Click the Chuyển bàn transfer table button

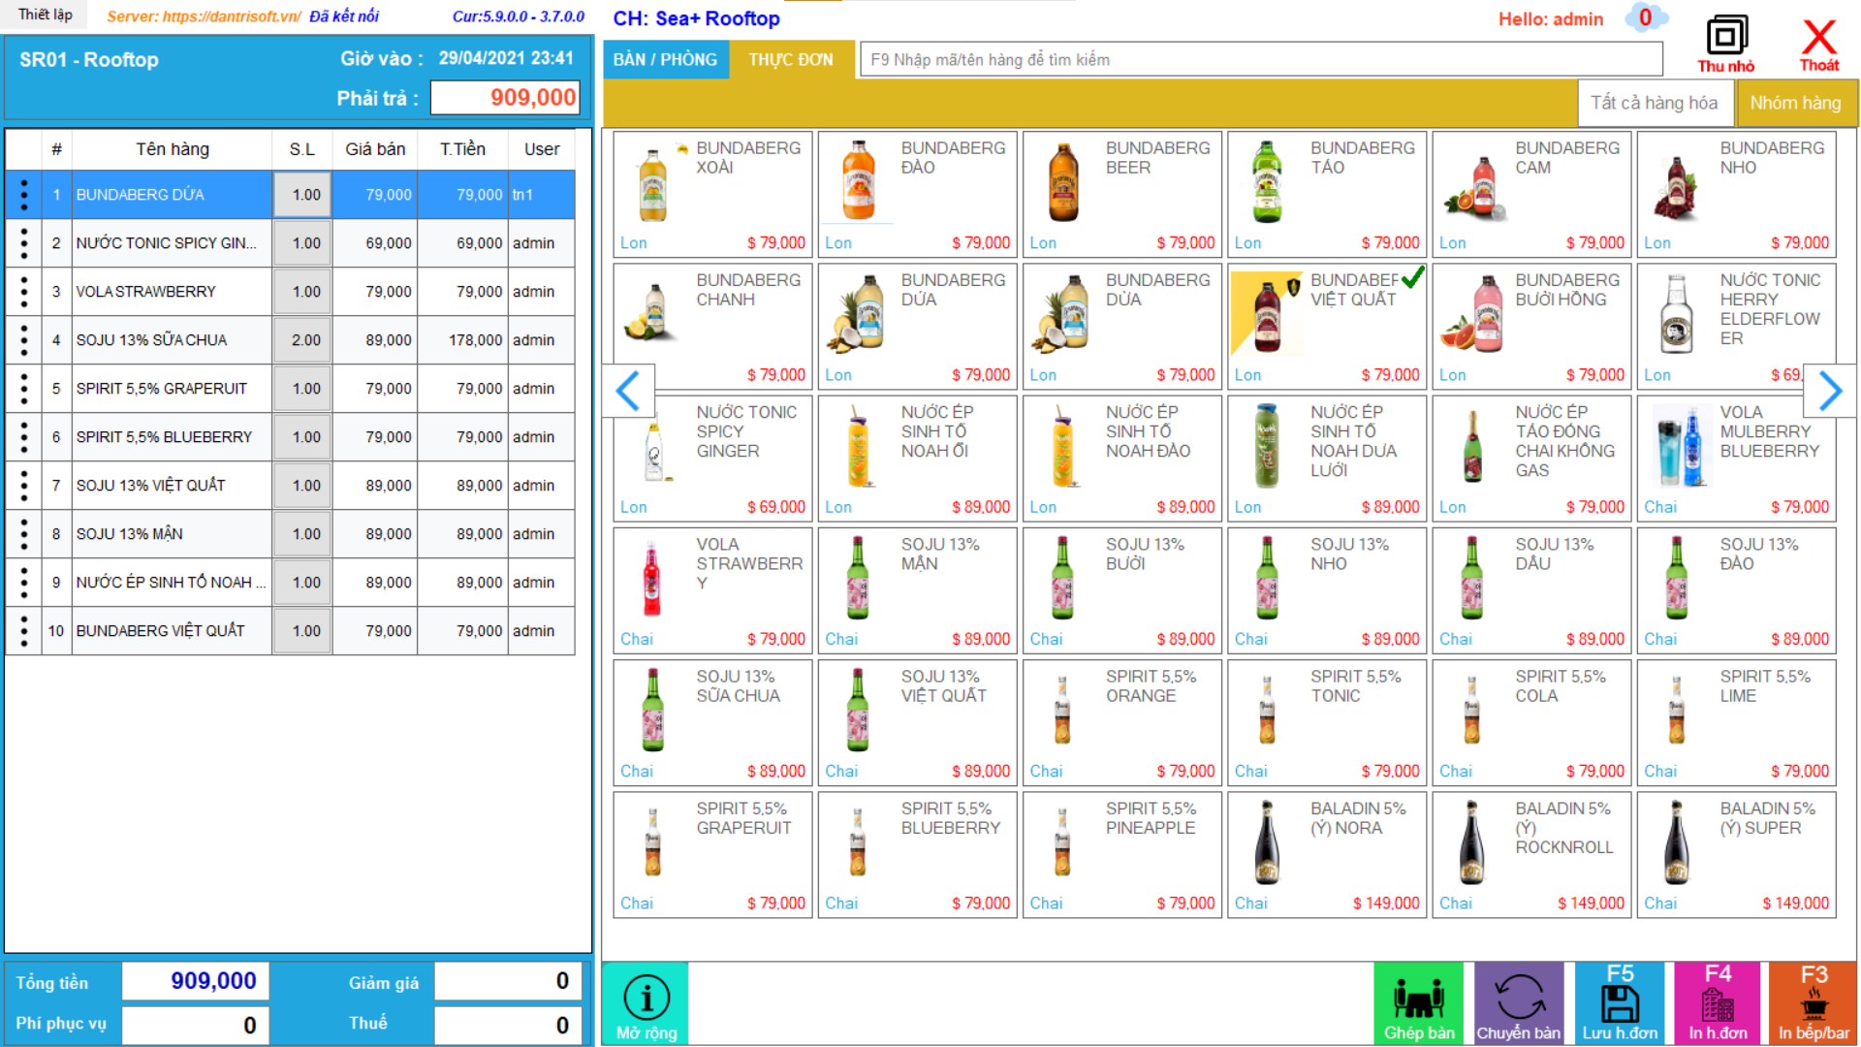(x=1519, y=1003)
